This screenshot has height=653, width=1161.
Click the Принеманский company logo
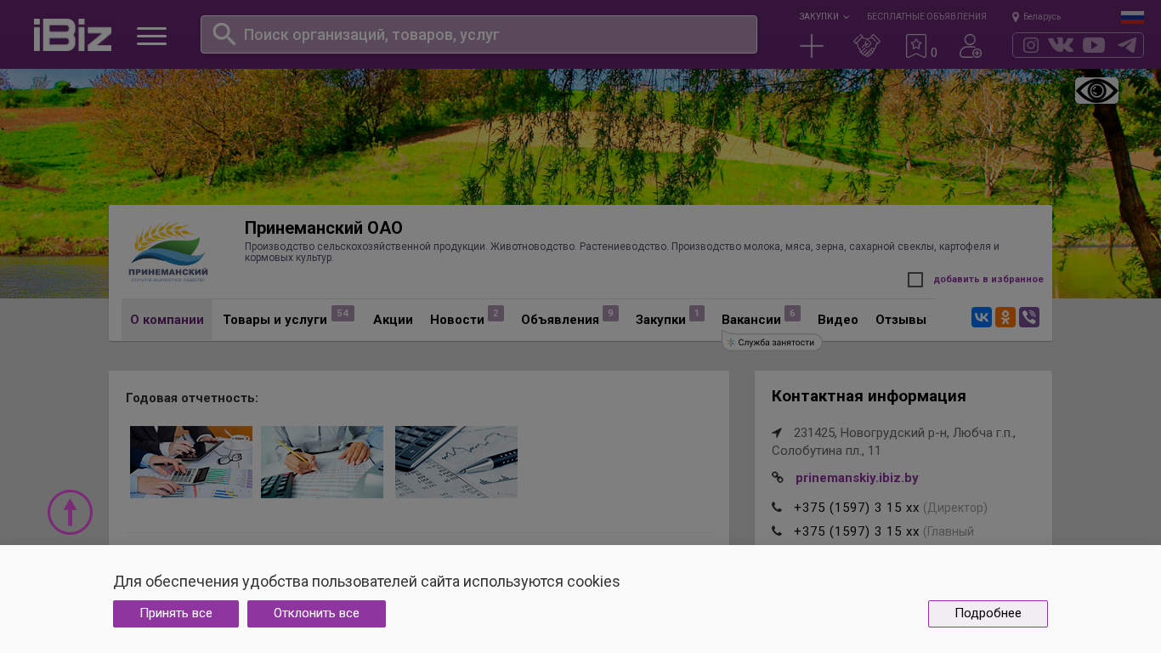(x=168, y=252)
